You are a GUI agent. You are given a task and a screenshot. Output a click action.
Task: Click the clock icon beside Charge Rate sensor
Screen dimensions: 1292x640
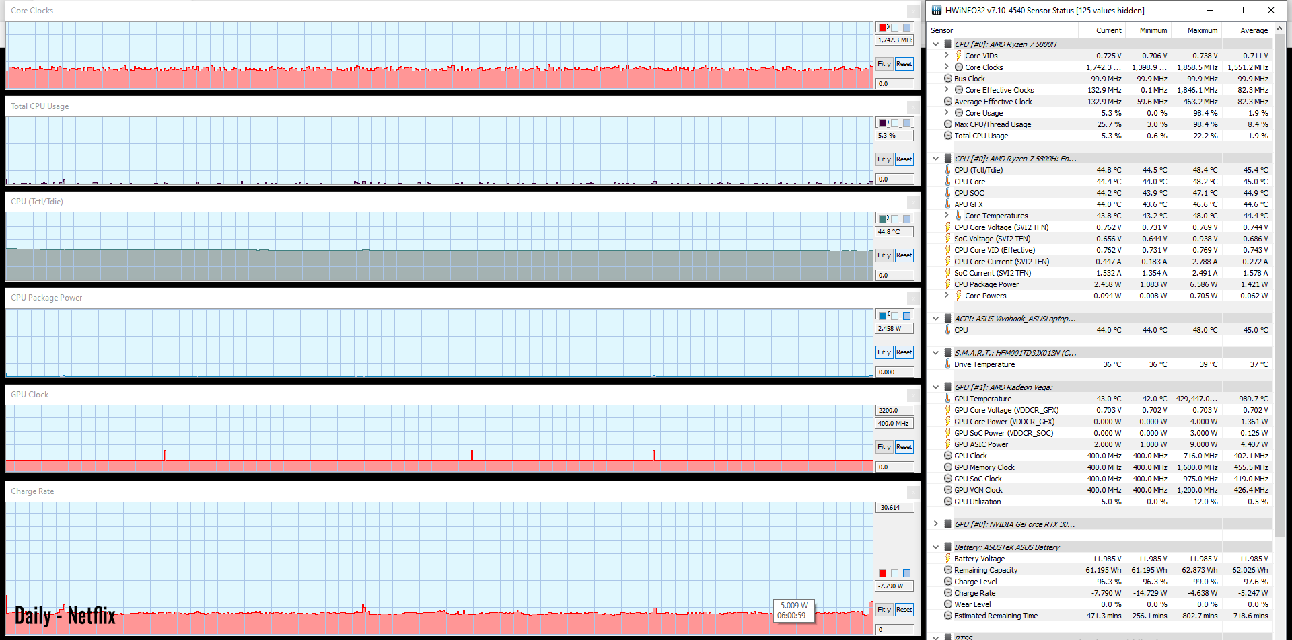[948, 593]
